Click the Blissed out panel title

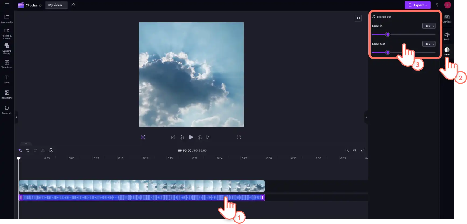pos(384,17)
